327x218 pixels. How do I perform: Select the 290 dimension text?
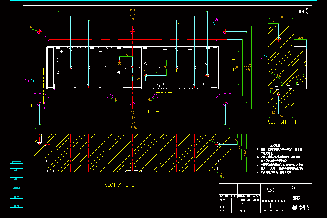[132, 10]
